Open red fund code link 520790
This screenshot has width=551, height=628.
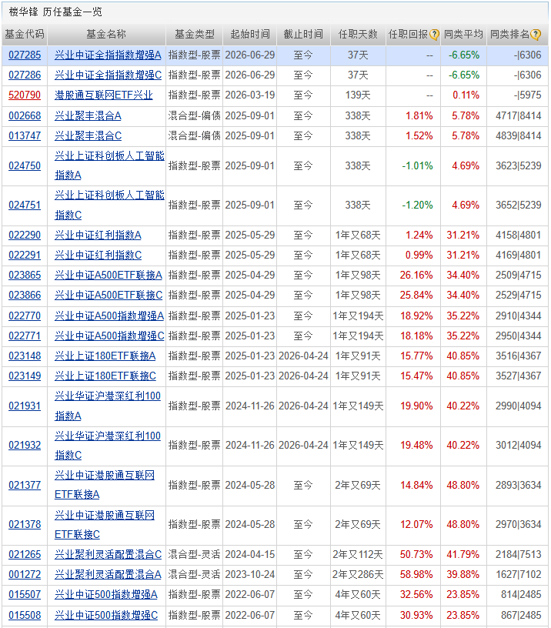[25, 95]
